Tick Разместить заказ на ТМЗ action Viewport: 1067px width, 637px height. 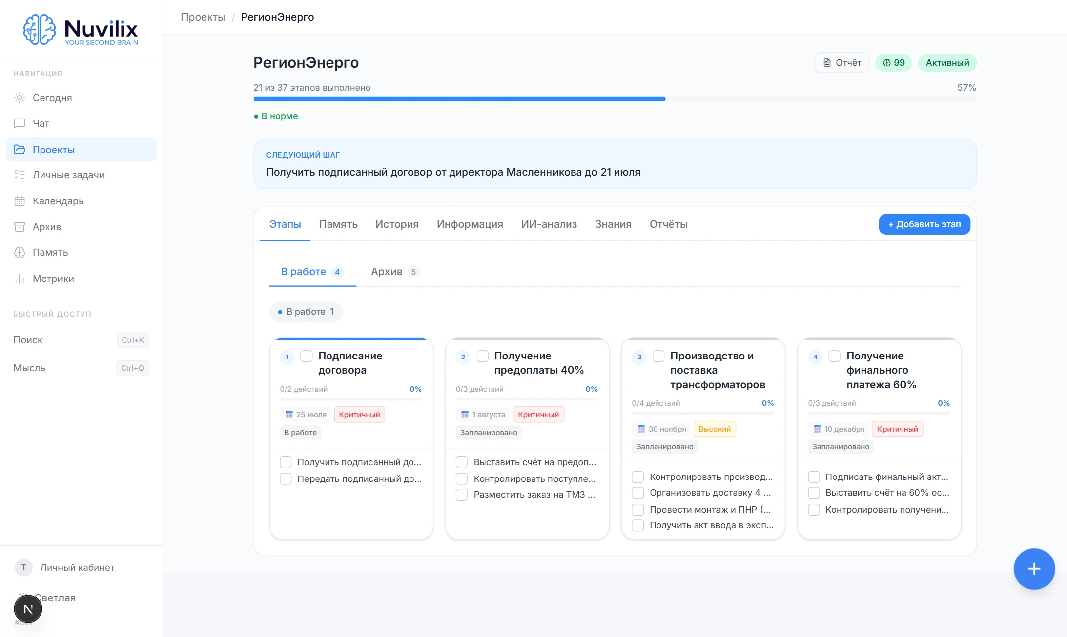461,495
